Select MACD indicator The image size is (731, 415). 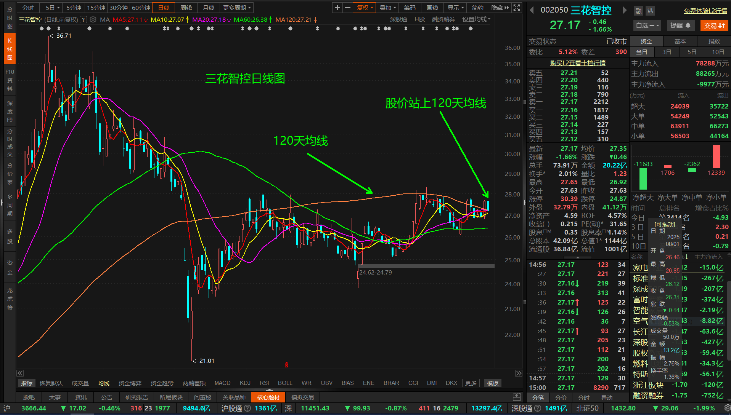(x=222, y=383)
